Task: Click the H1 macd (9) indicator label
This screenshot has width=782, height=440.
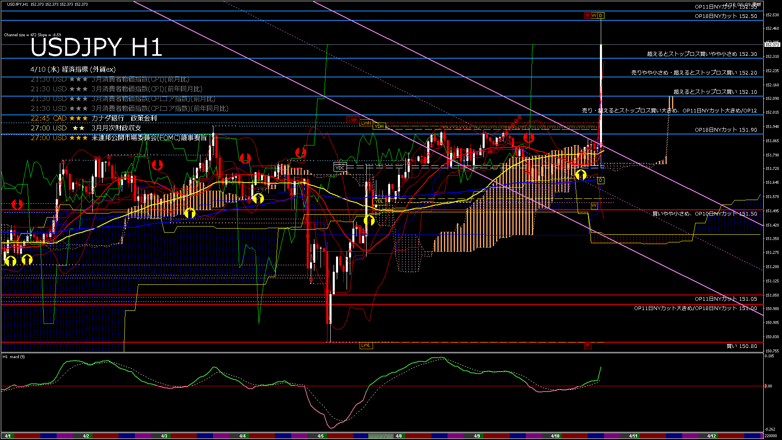Action: tap(14, 357)
